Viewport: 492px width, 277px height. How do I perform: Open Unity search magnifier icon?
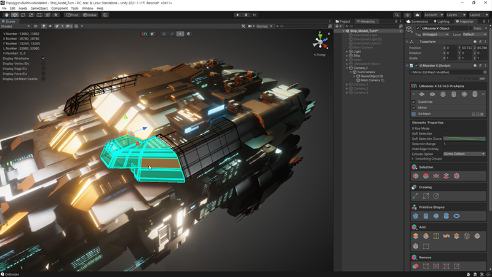397,15
